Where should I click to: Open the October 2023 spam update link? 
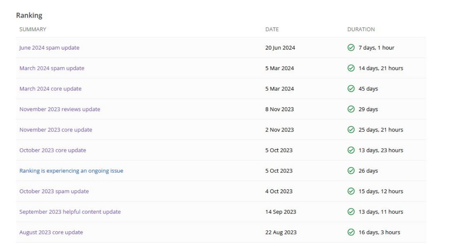click(x=54, y=191)
